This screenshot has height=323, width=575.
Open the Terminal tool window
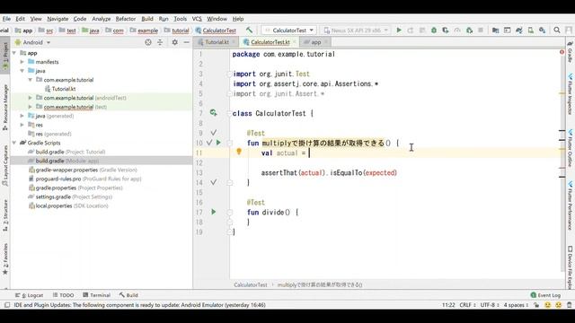pyautogui.click(x=96, y=295)
